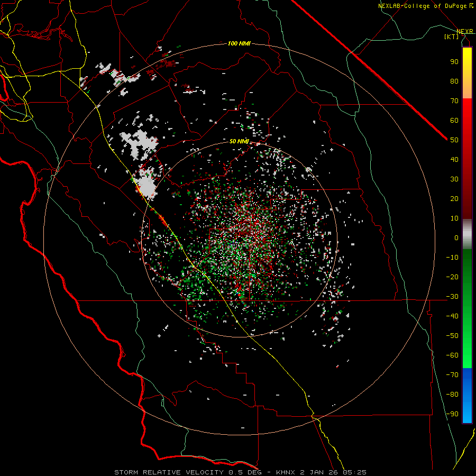Click the 70 value on the velocity scale
Viewport: 476px width, 476px height.
pos(454,101)
